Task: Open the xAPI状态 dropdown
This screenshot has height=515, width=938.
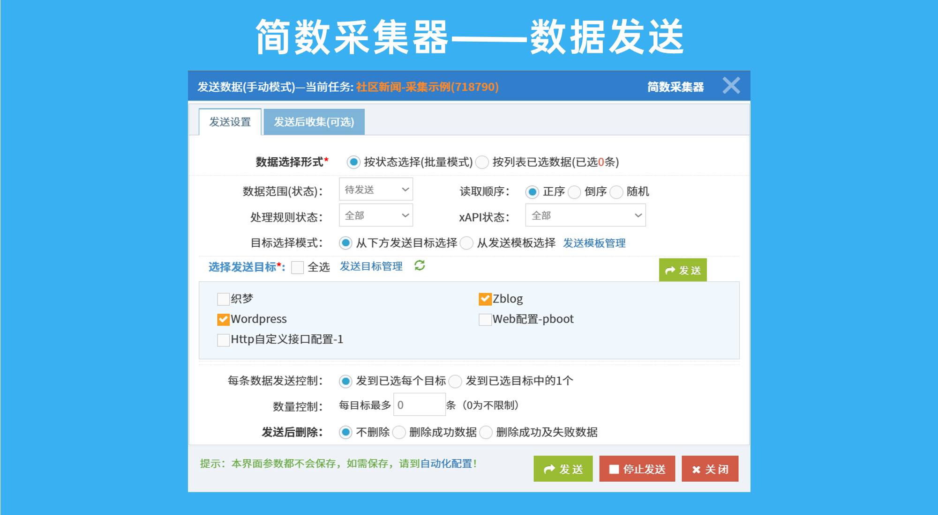Action: point(585,215)
